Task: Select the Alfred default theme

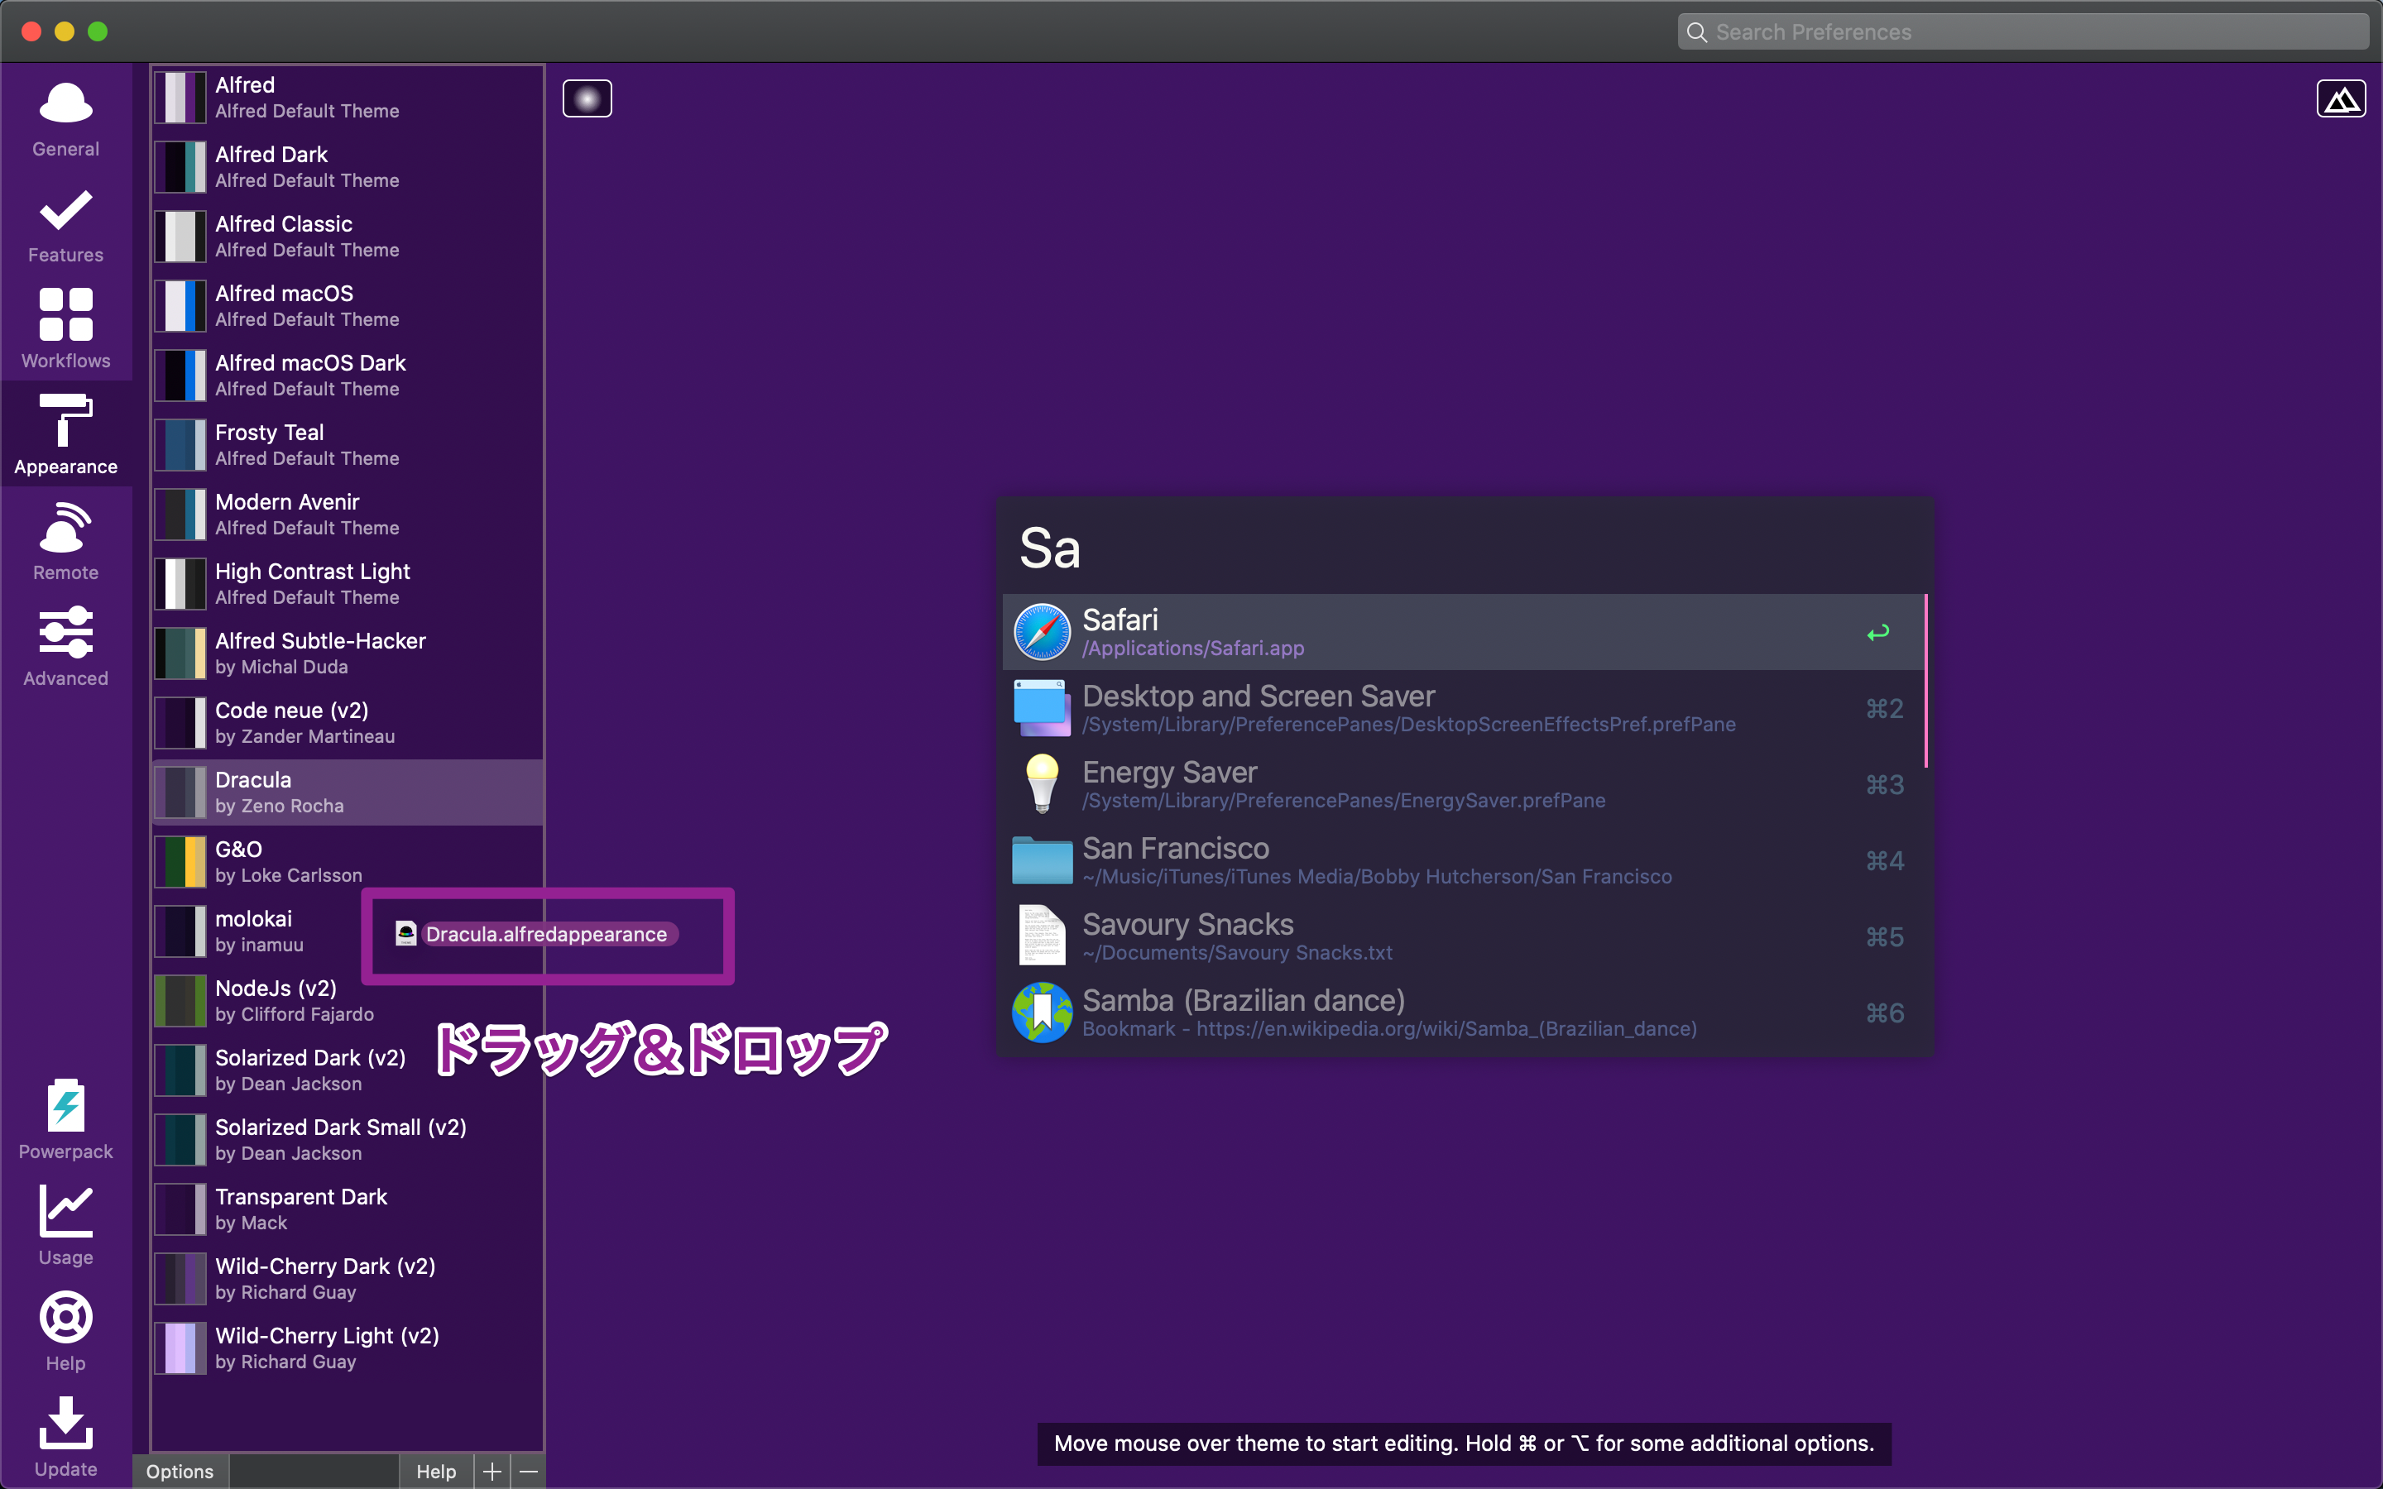Action: coord(348,98)
